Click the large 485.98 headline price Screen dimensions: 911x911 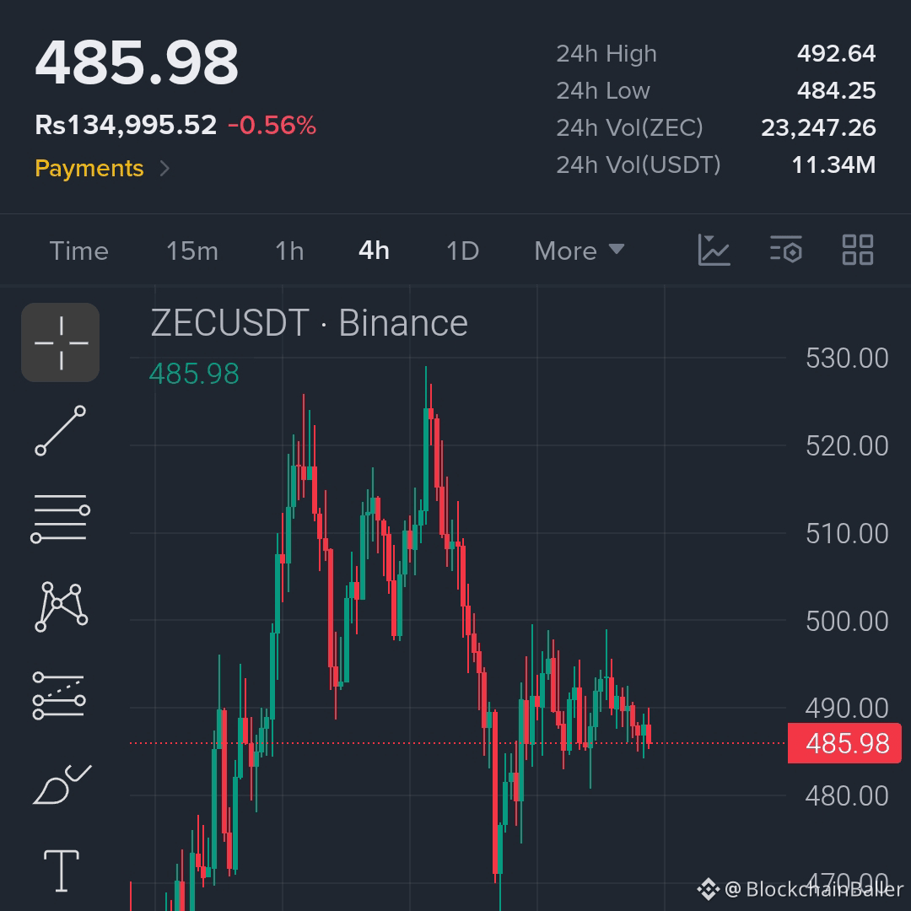coord(137,62)
